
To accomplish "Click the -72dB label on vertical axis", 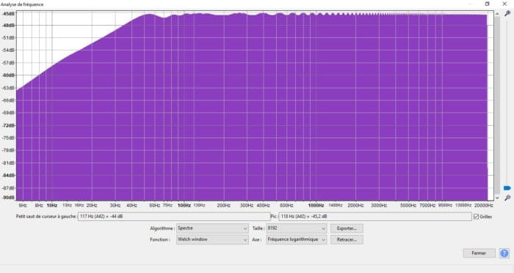I will point(9,125).
